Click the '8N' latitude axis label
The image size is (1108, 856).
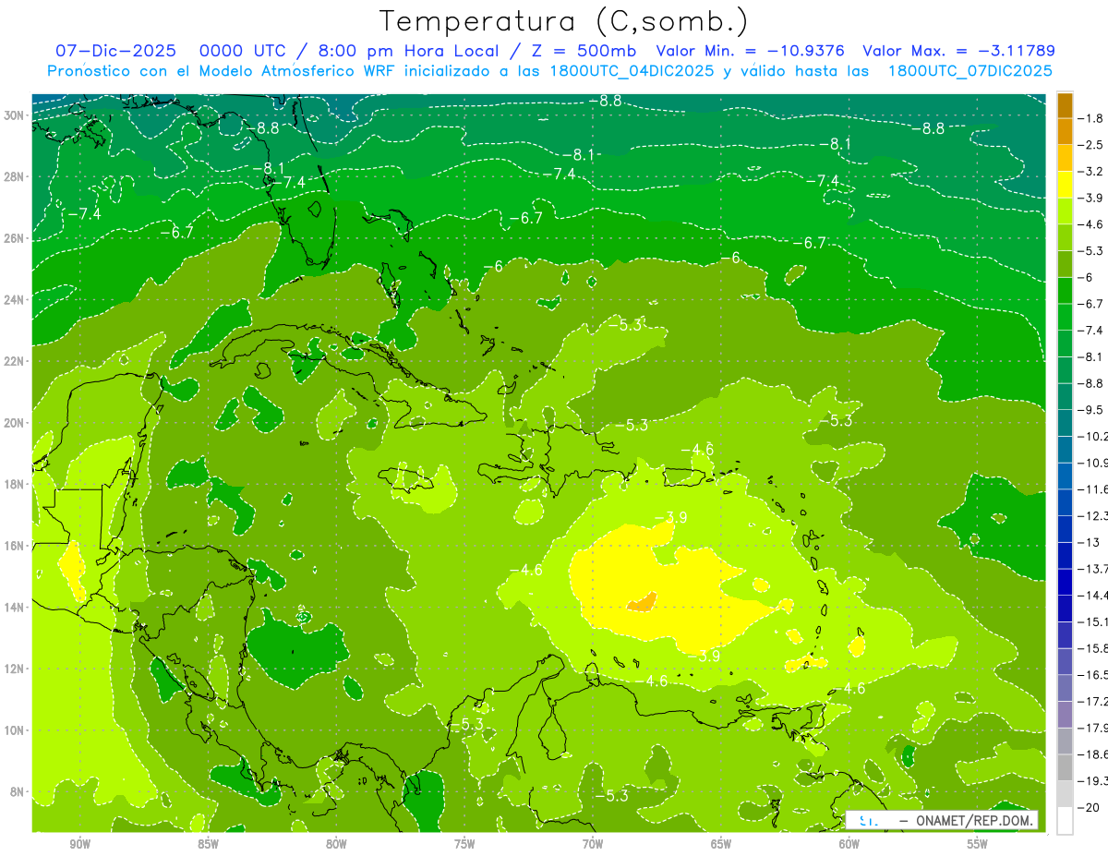[18, 791]
